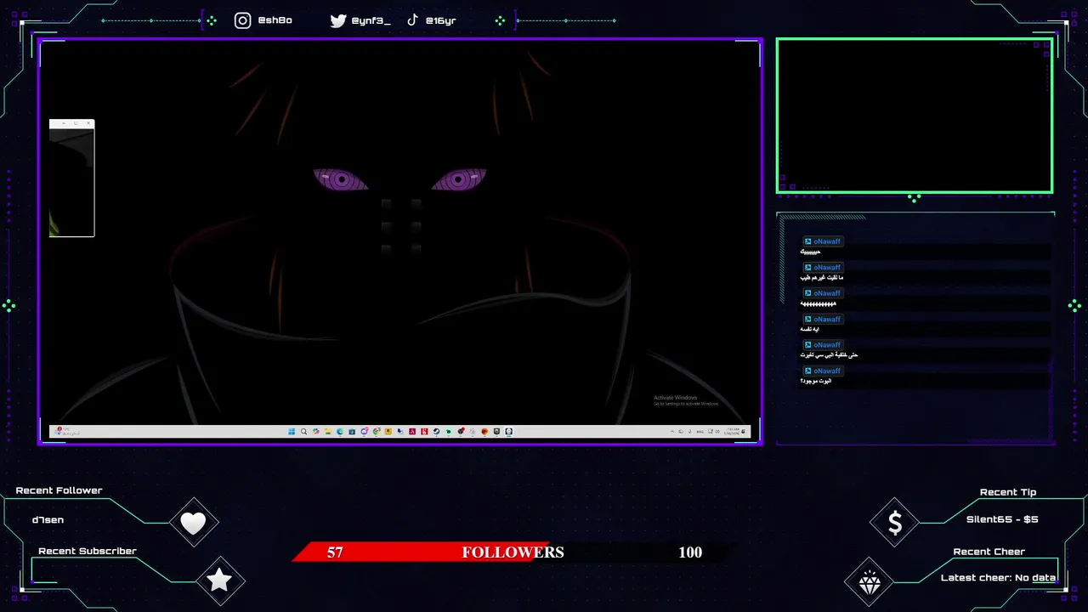Select the @ynf3_ Twitter handle
The width and height of the screenshot is (1088, 612).
coord(371,20)
